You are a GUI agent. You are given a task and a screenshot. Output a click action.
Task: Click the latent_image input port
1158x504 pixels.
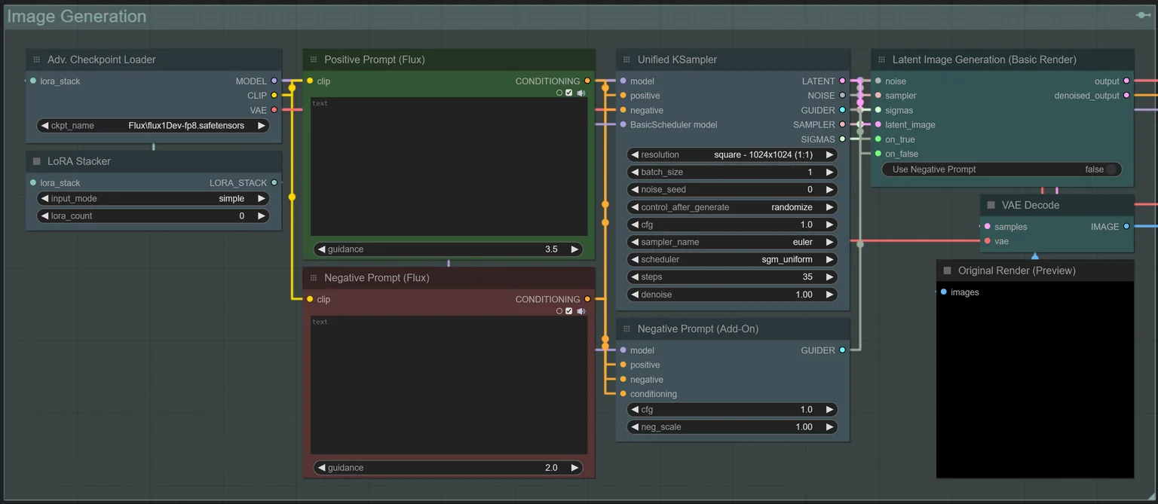(x=878, y=125)
